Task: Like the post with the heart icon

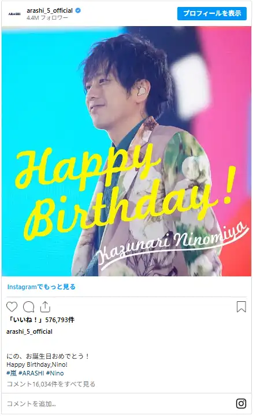Action: point(12,306)
